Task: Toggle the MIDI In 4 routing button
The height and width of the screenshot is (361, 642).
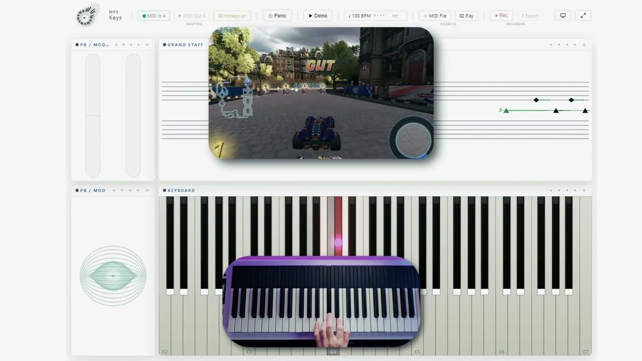Action: (x=154, y=16)
